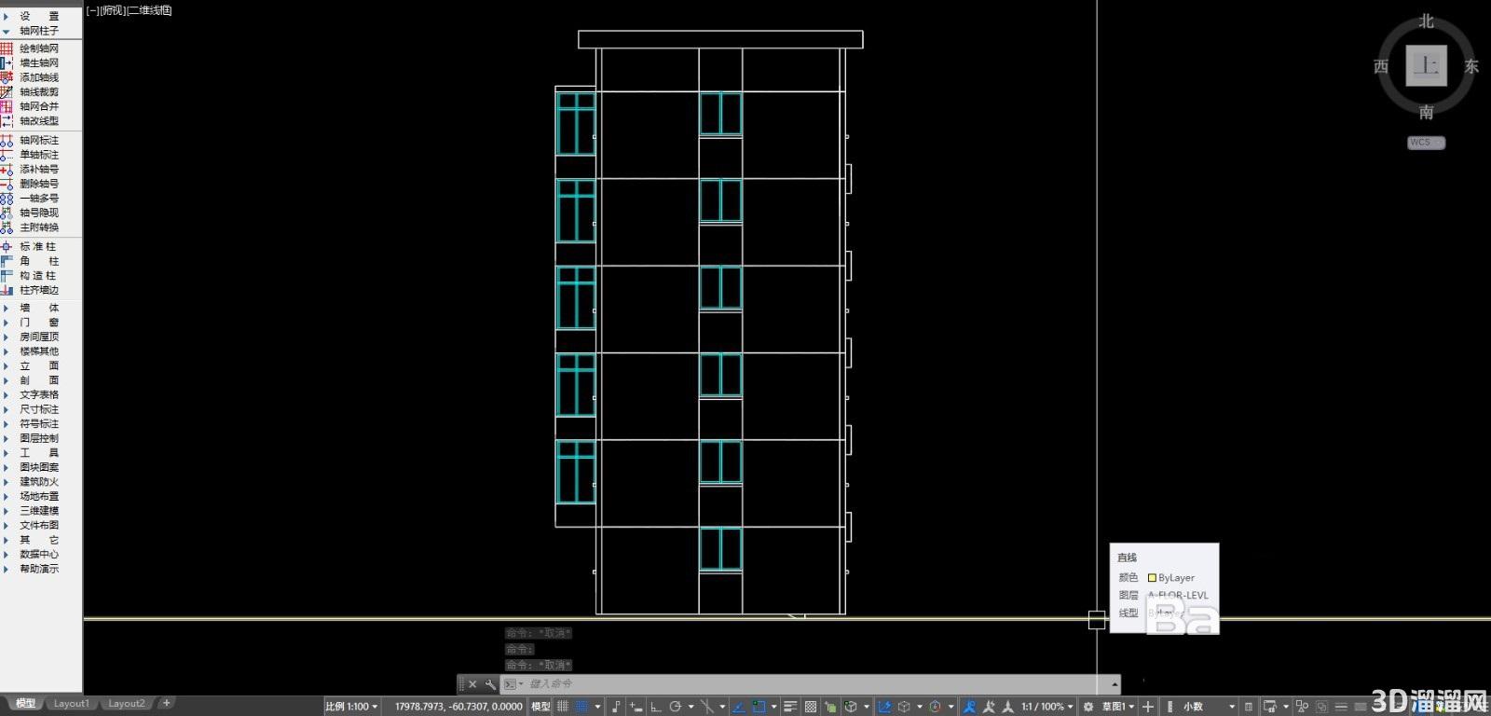Open the 轴改线型 linetype tool

pyautogui.click(x=38, y=120)
